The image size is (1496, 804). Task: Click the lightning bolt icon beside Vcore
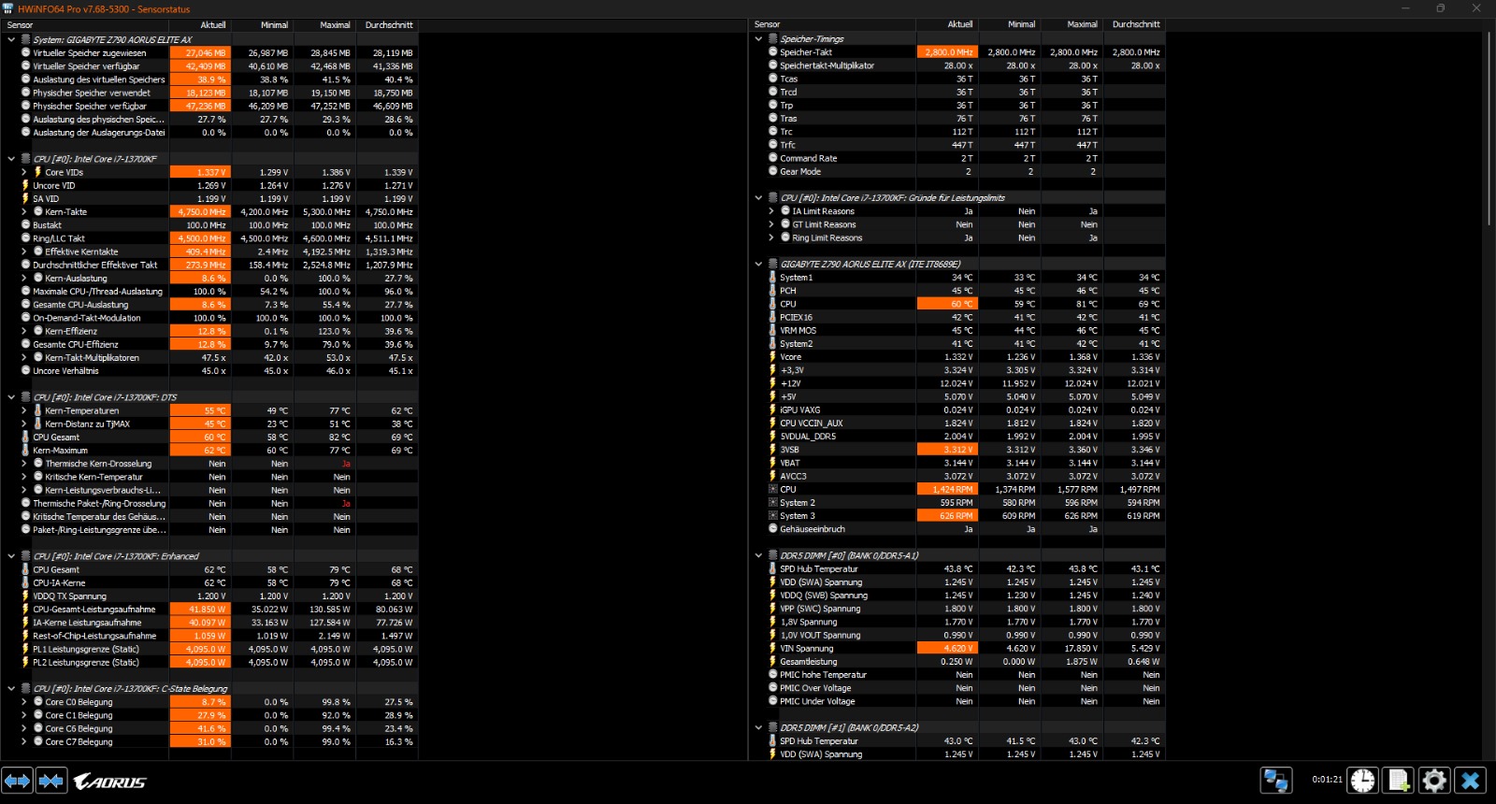(773, 356)
